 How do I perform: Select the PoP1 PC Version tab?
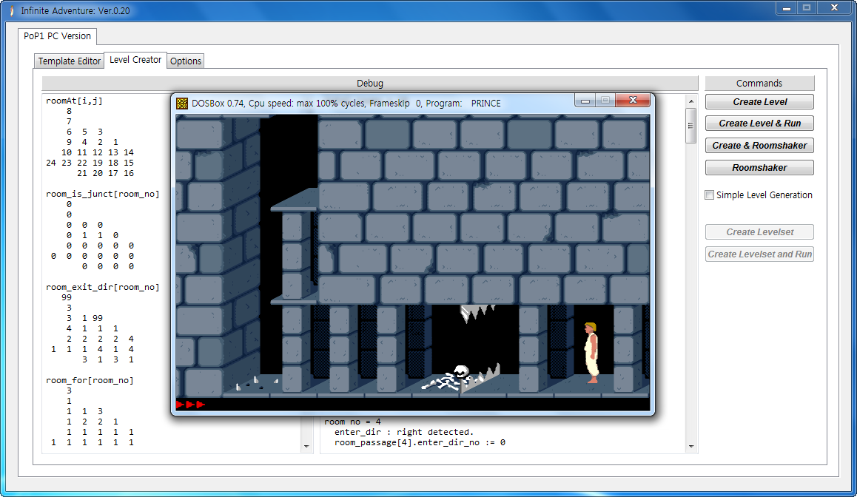[x=58, y=36]
